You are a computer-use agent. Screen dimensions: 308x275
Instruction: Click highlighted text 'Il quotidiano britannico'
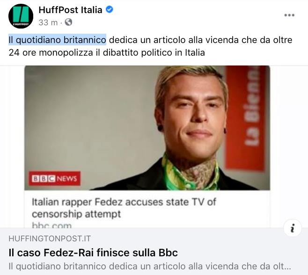58,40
